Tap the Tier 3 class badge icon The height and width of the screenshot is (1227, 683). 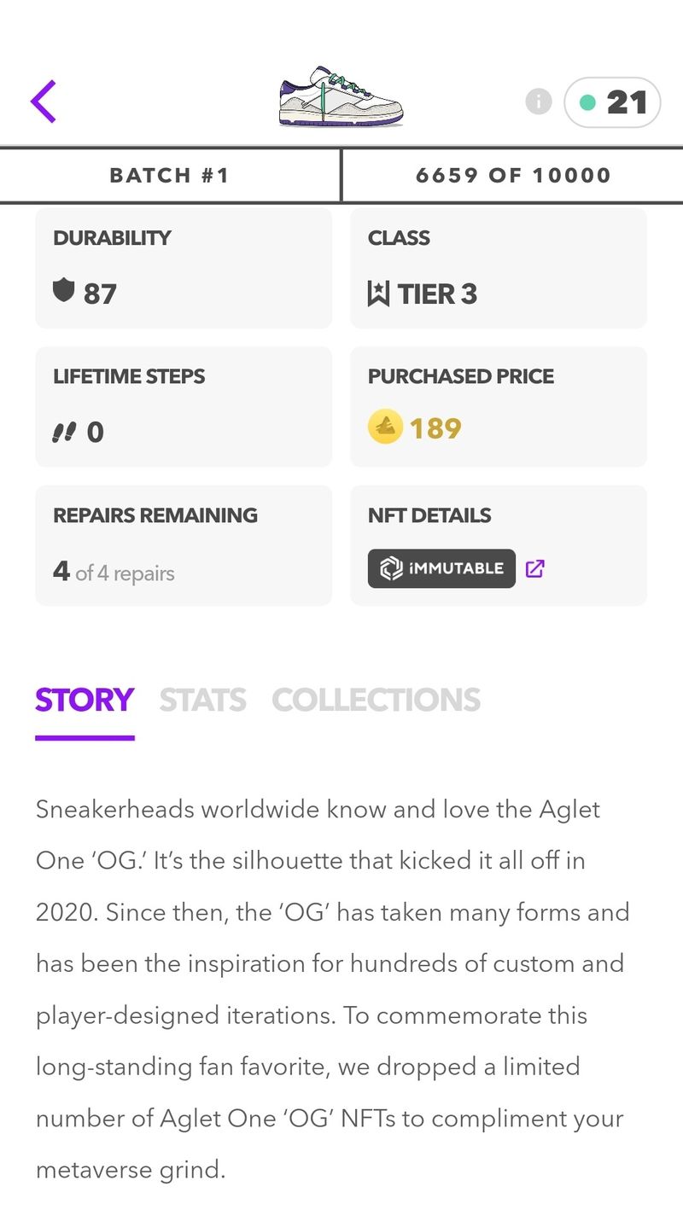coord(378,294)
